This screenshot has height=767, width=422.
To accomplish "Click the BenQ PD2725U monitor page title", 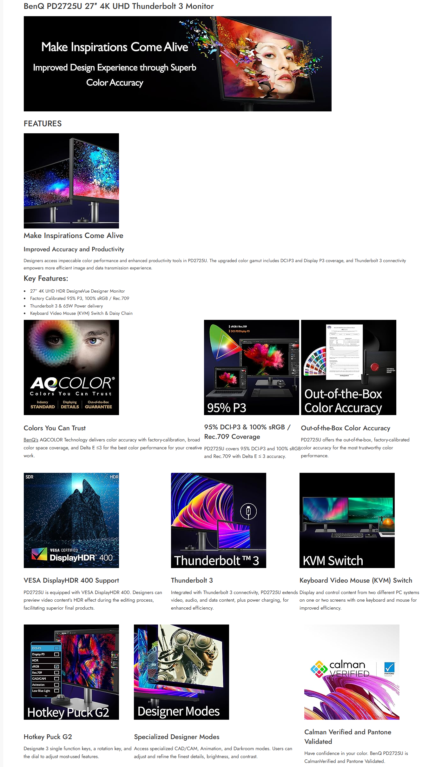I will pyautogui.click(x=119, y=6).
